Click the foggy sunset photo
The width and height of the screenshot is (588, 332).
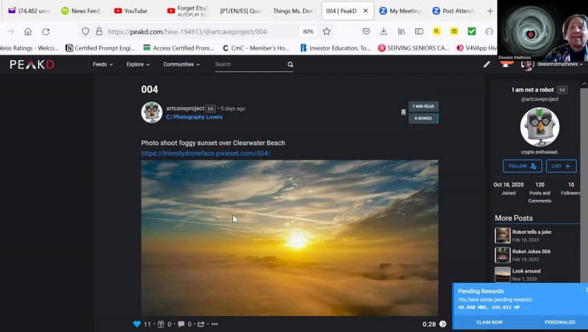tap(289, 238)
